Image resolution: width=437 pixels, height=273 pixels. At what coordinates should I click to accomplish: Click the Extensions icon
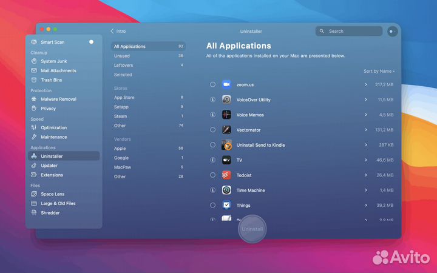34,175
